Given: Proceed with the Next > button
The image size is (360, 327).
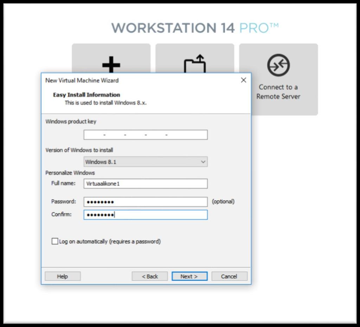Looking at the screenshot, I should pos(189,276).
